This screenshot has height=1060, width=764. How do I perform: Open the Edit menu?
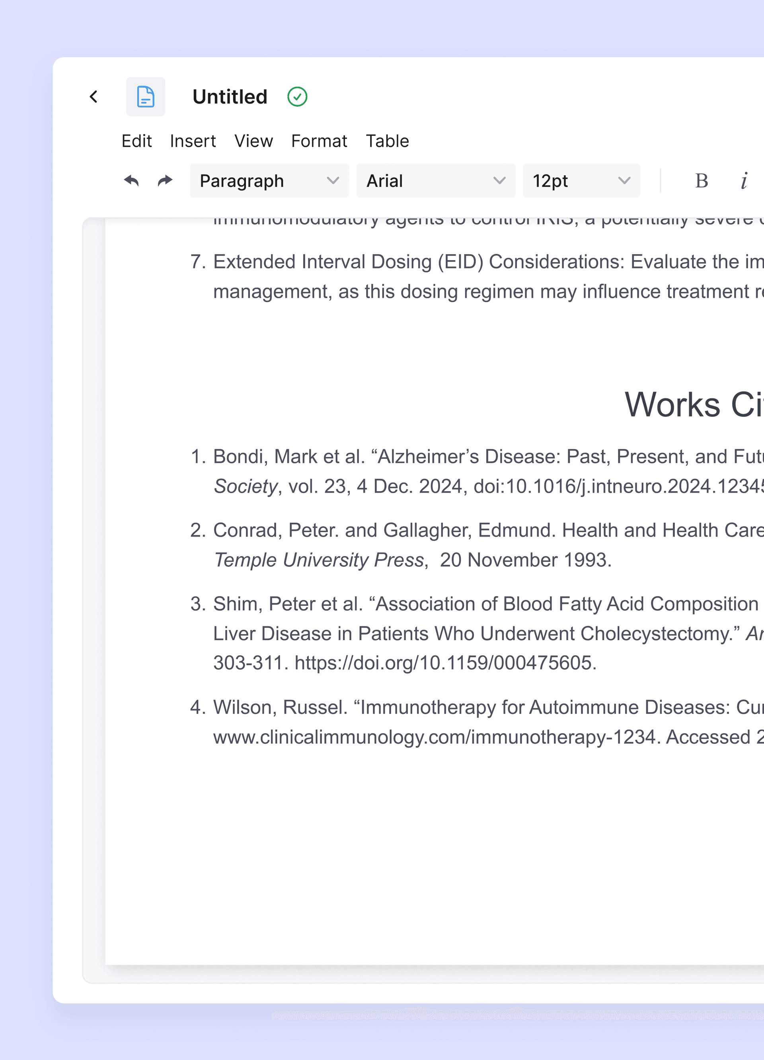click(137, 141)
